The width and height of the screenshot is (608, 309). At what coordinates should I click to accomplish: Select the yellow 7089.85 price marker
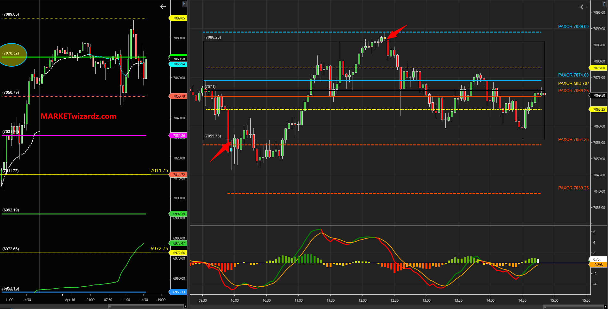(179, 18)
